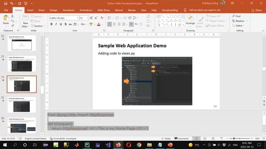Toggle strikethrough text
Image resolution: width=266 pixels, height=149 pixels.
(70, 24)
